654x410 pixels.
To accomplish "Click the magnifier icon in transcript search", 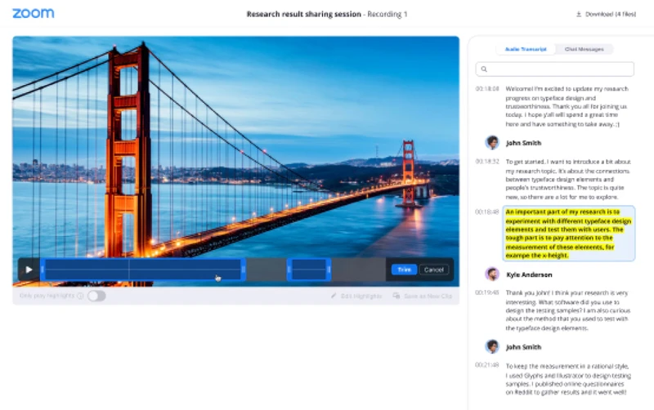I will (485, 69).
